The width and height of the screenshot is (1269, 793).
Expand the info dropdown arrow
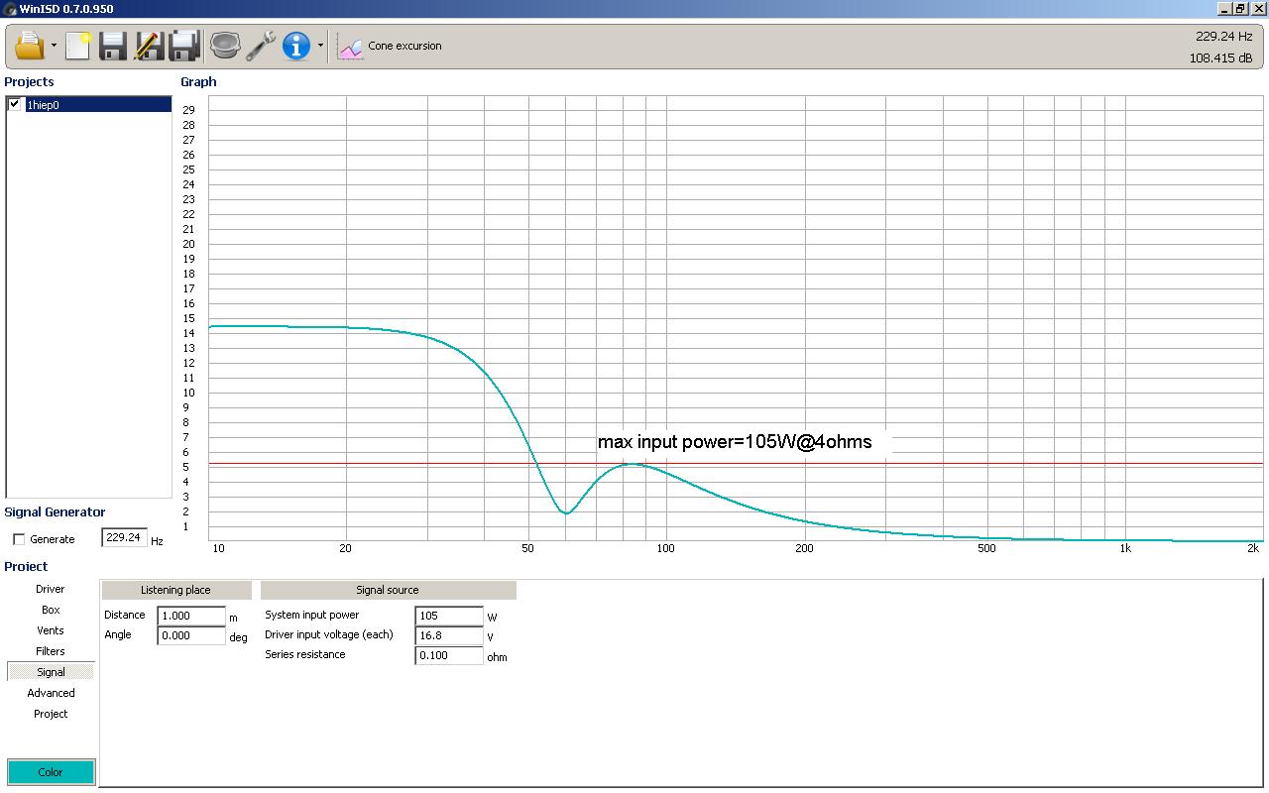click(320, 46)
